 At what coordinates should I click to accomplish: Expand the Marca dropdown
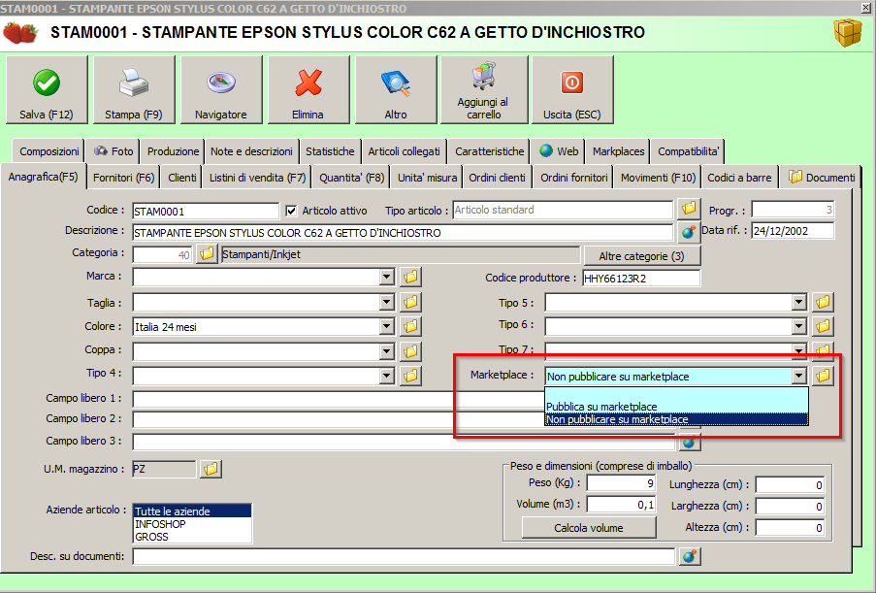(x=387, y=277)
